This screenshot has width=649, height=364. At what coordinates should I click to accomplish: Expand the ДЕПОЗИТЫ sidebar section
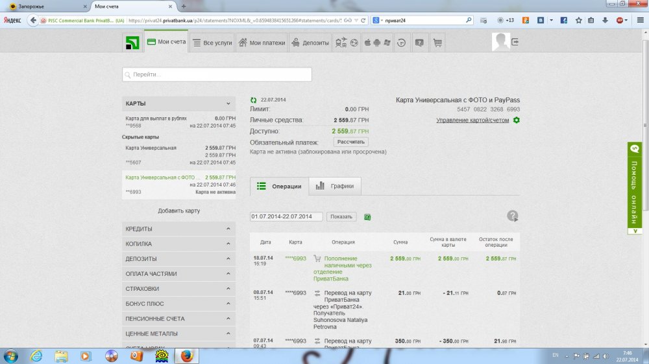coord(228,259)
